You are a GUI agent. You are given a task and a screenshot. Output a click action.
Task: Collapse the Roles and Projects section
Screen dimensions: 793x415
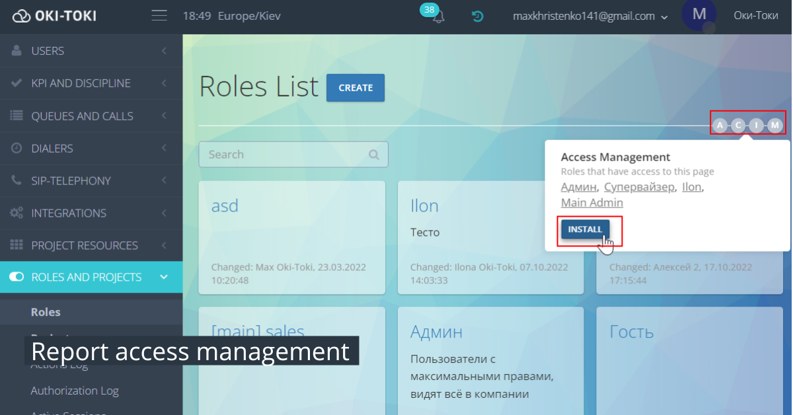163,278
